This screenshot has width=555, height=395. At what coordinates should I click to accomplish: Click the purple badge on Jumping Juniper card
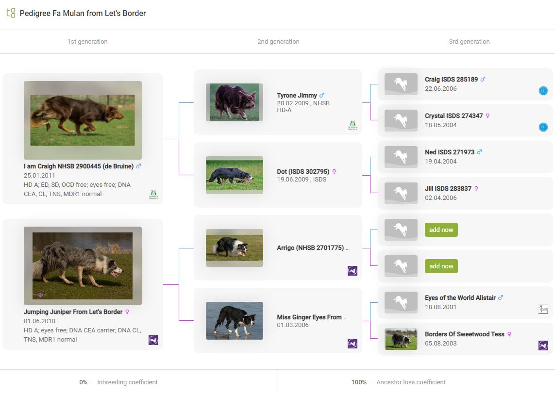[x=153, y=340]
